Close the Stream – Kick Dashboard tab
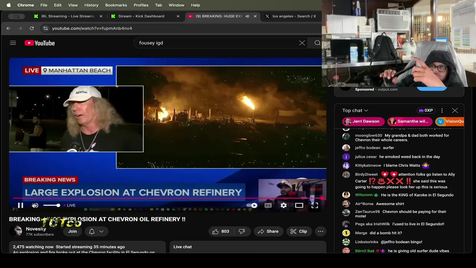Viewport: 476px width, 268px height. click(178, 16)
